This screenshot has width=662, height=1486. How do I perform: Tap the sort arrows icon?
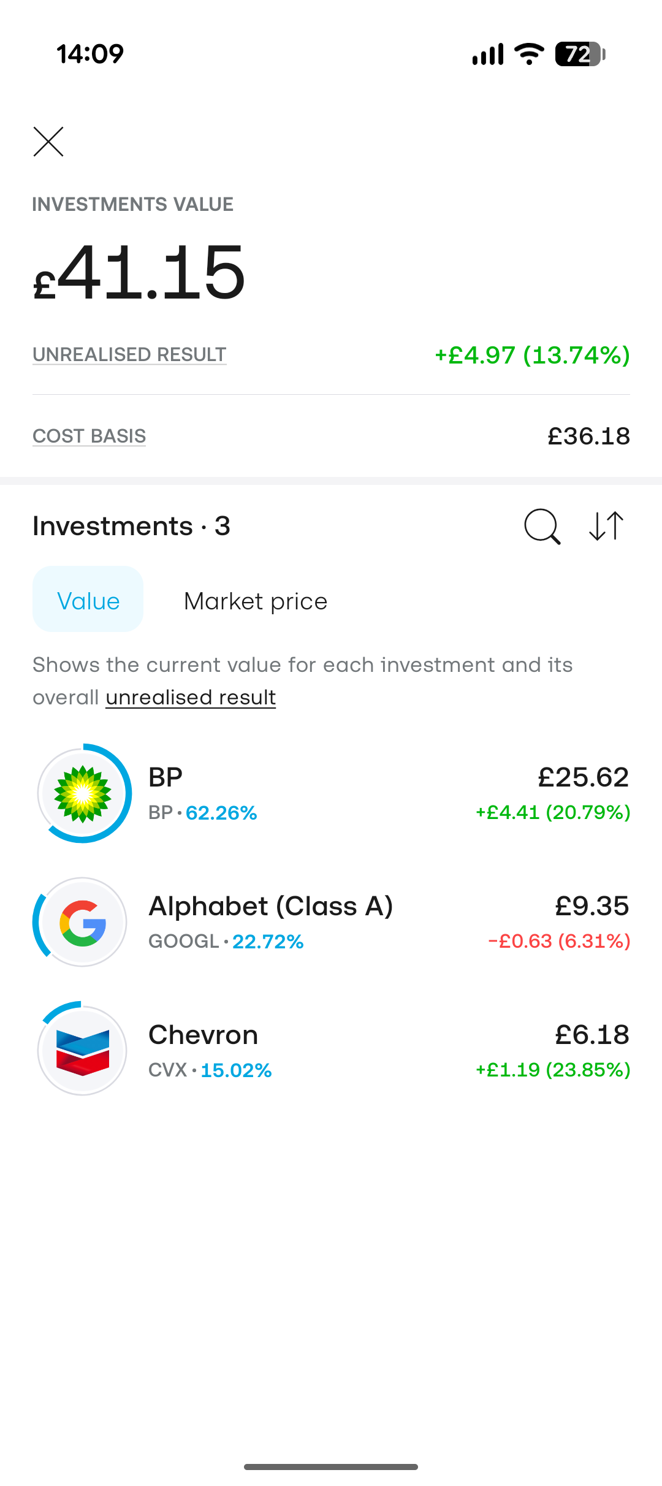(606, 526)
